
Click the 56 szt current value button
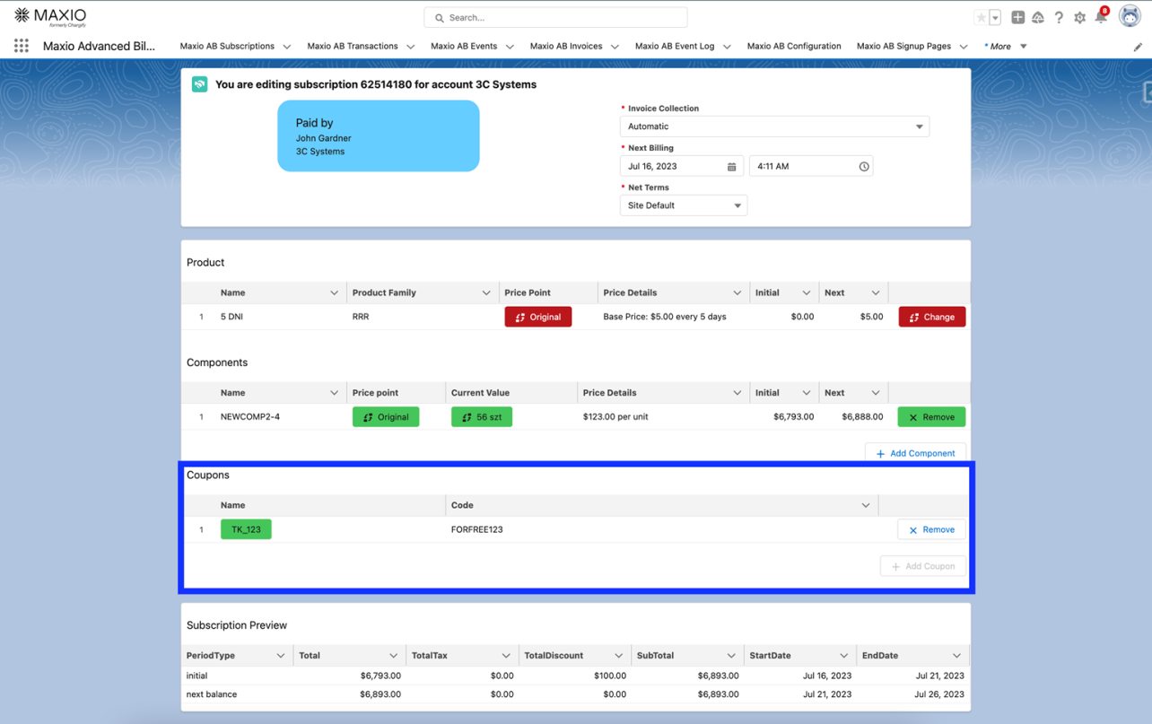click(482, 417)
